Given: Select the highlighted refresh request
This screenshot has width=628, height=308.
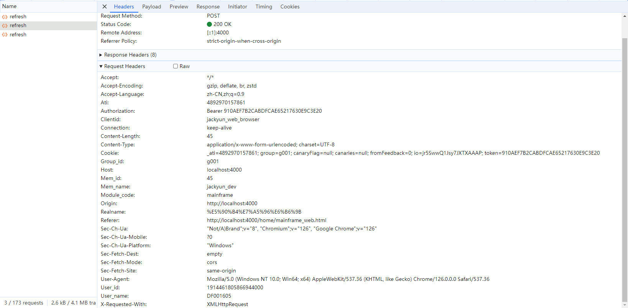Looking at the screenshot, I should click(x=48, y=26).
